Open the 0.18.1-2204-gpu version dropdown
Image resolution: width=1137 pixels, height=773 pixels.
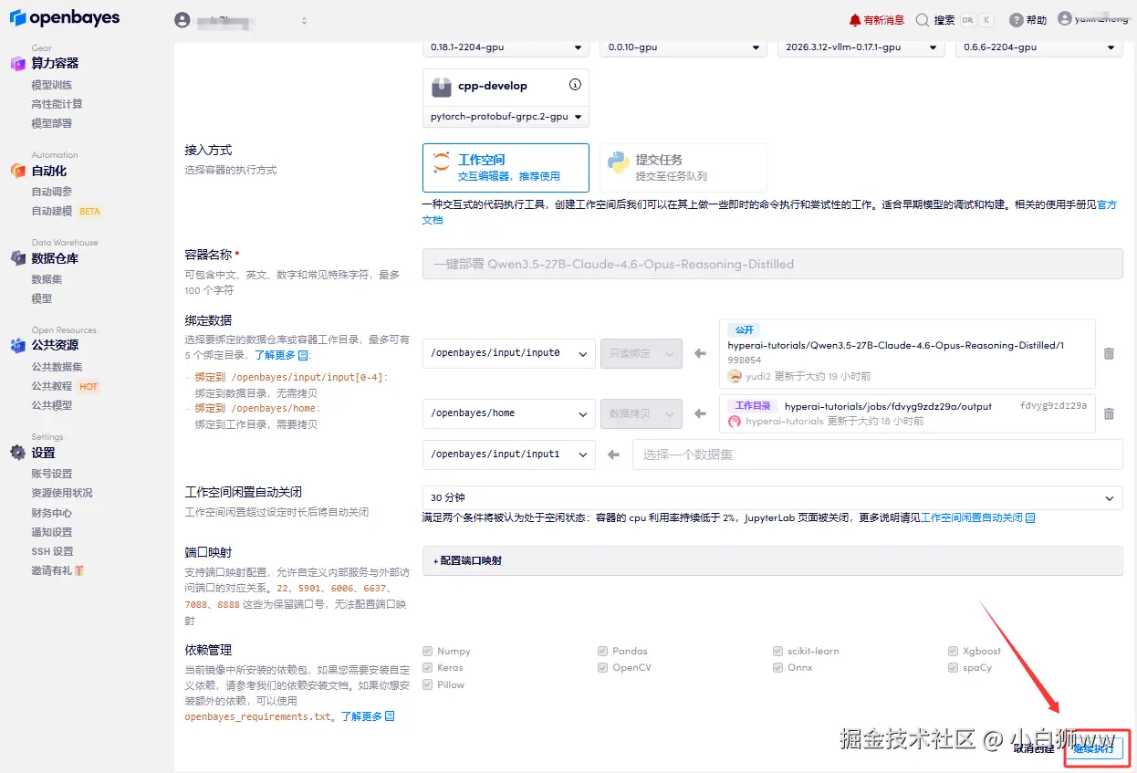506,47
